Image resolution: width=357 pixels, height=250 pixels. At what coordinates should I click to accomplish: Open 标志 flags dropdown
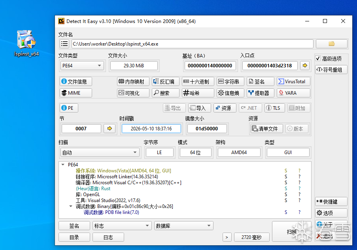point(122,226)
